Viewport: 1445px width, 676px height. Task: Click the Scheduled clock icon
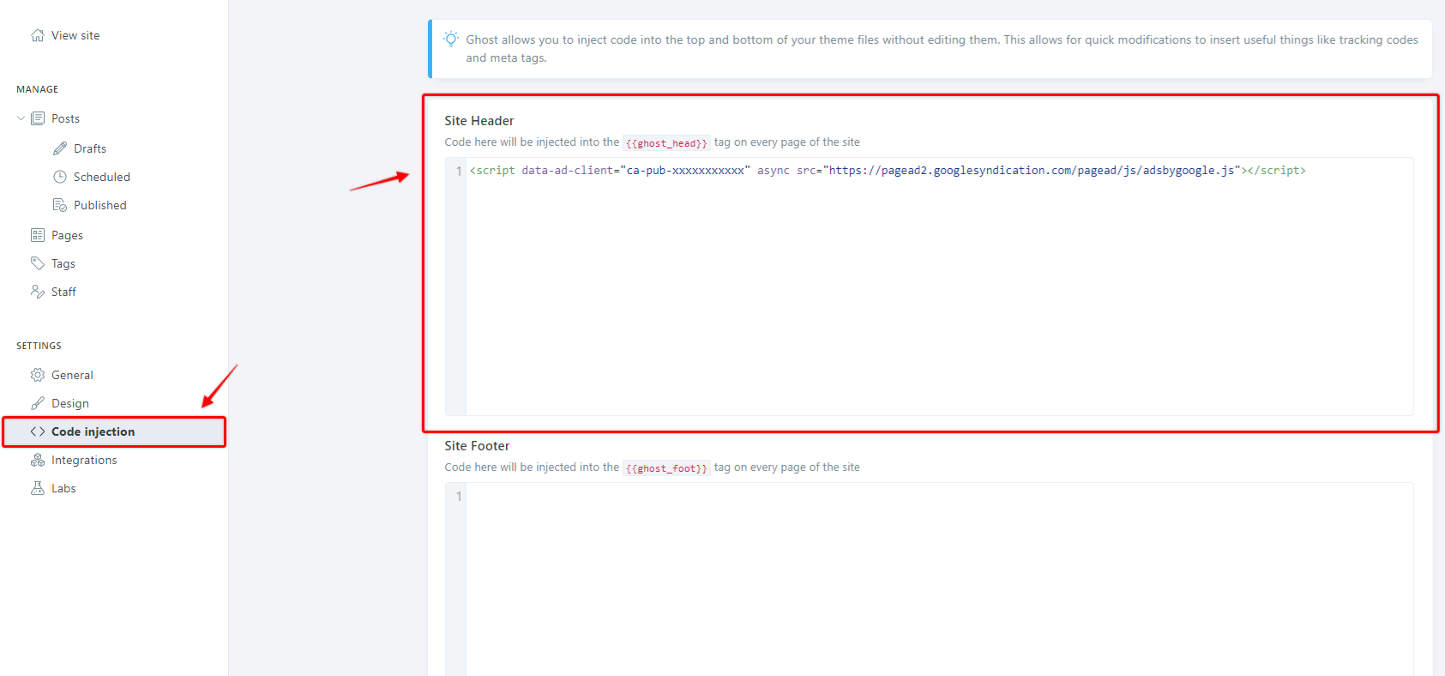(x=60, y=177)
